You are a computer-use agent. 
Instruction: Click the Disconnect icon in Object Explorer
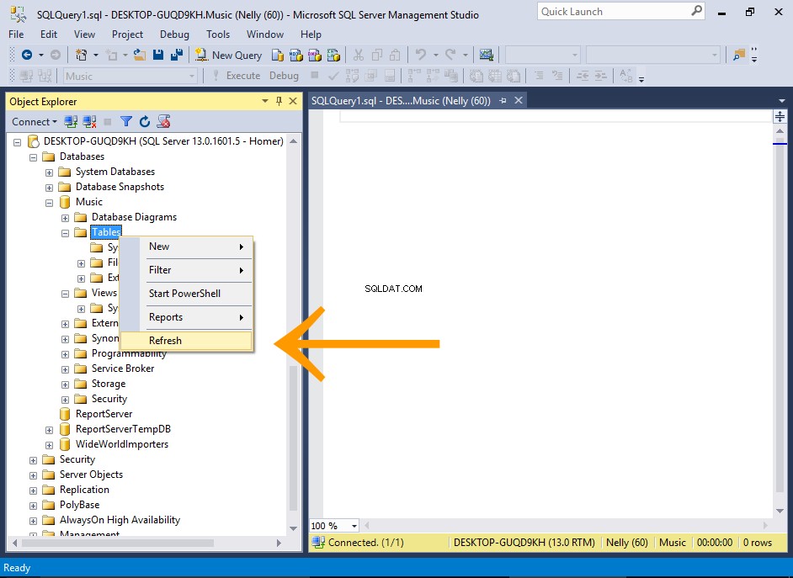coord(89,121)
